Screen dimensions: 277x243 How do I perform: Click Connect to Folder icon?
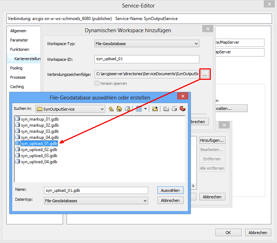155,109
